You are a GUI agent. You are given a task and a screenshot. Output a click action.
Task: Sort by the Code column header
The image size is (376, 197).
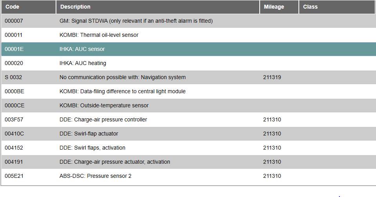point(29,7)
